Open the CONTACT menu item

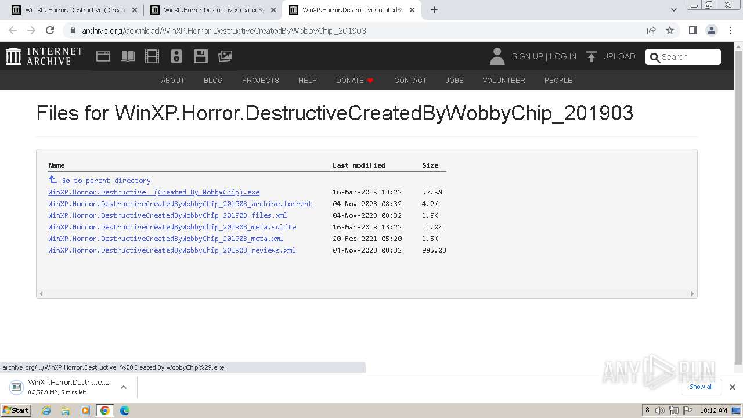(x=410, y=80)
